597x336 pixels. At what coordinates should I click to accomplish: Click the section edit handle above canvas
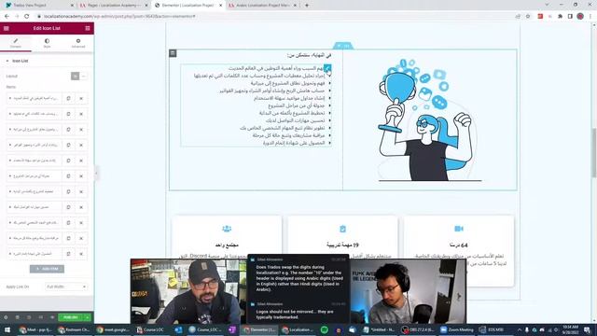click(x=343, y=46)
